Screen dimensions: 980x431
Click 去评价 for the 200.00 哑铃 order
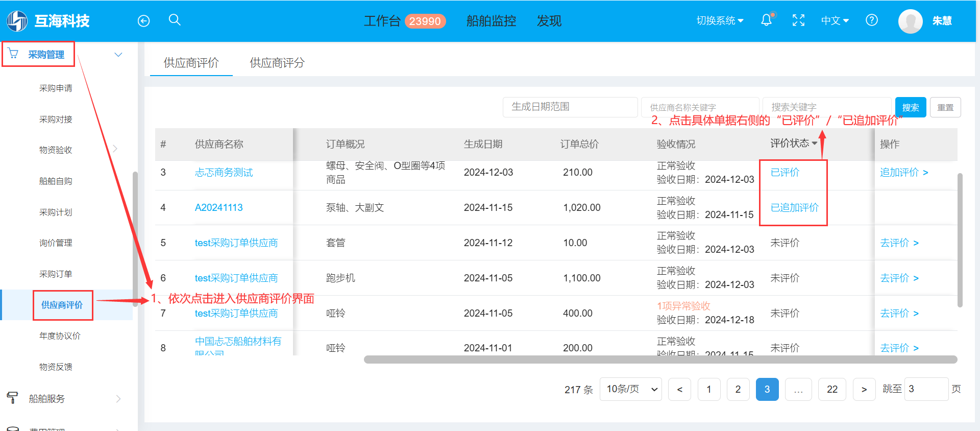899,348
